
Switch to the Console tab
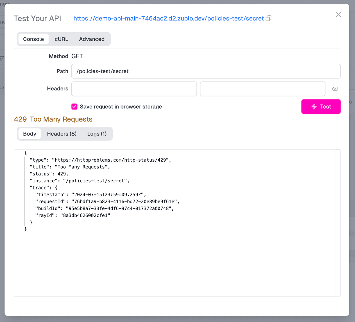click(33, 39)
